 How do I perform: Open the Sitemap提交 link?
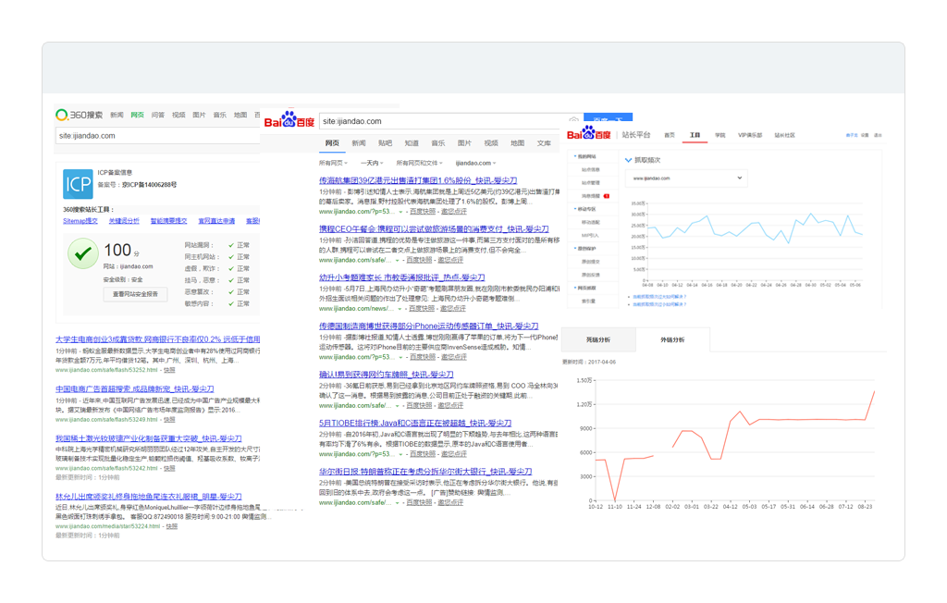tap(80, 221)
